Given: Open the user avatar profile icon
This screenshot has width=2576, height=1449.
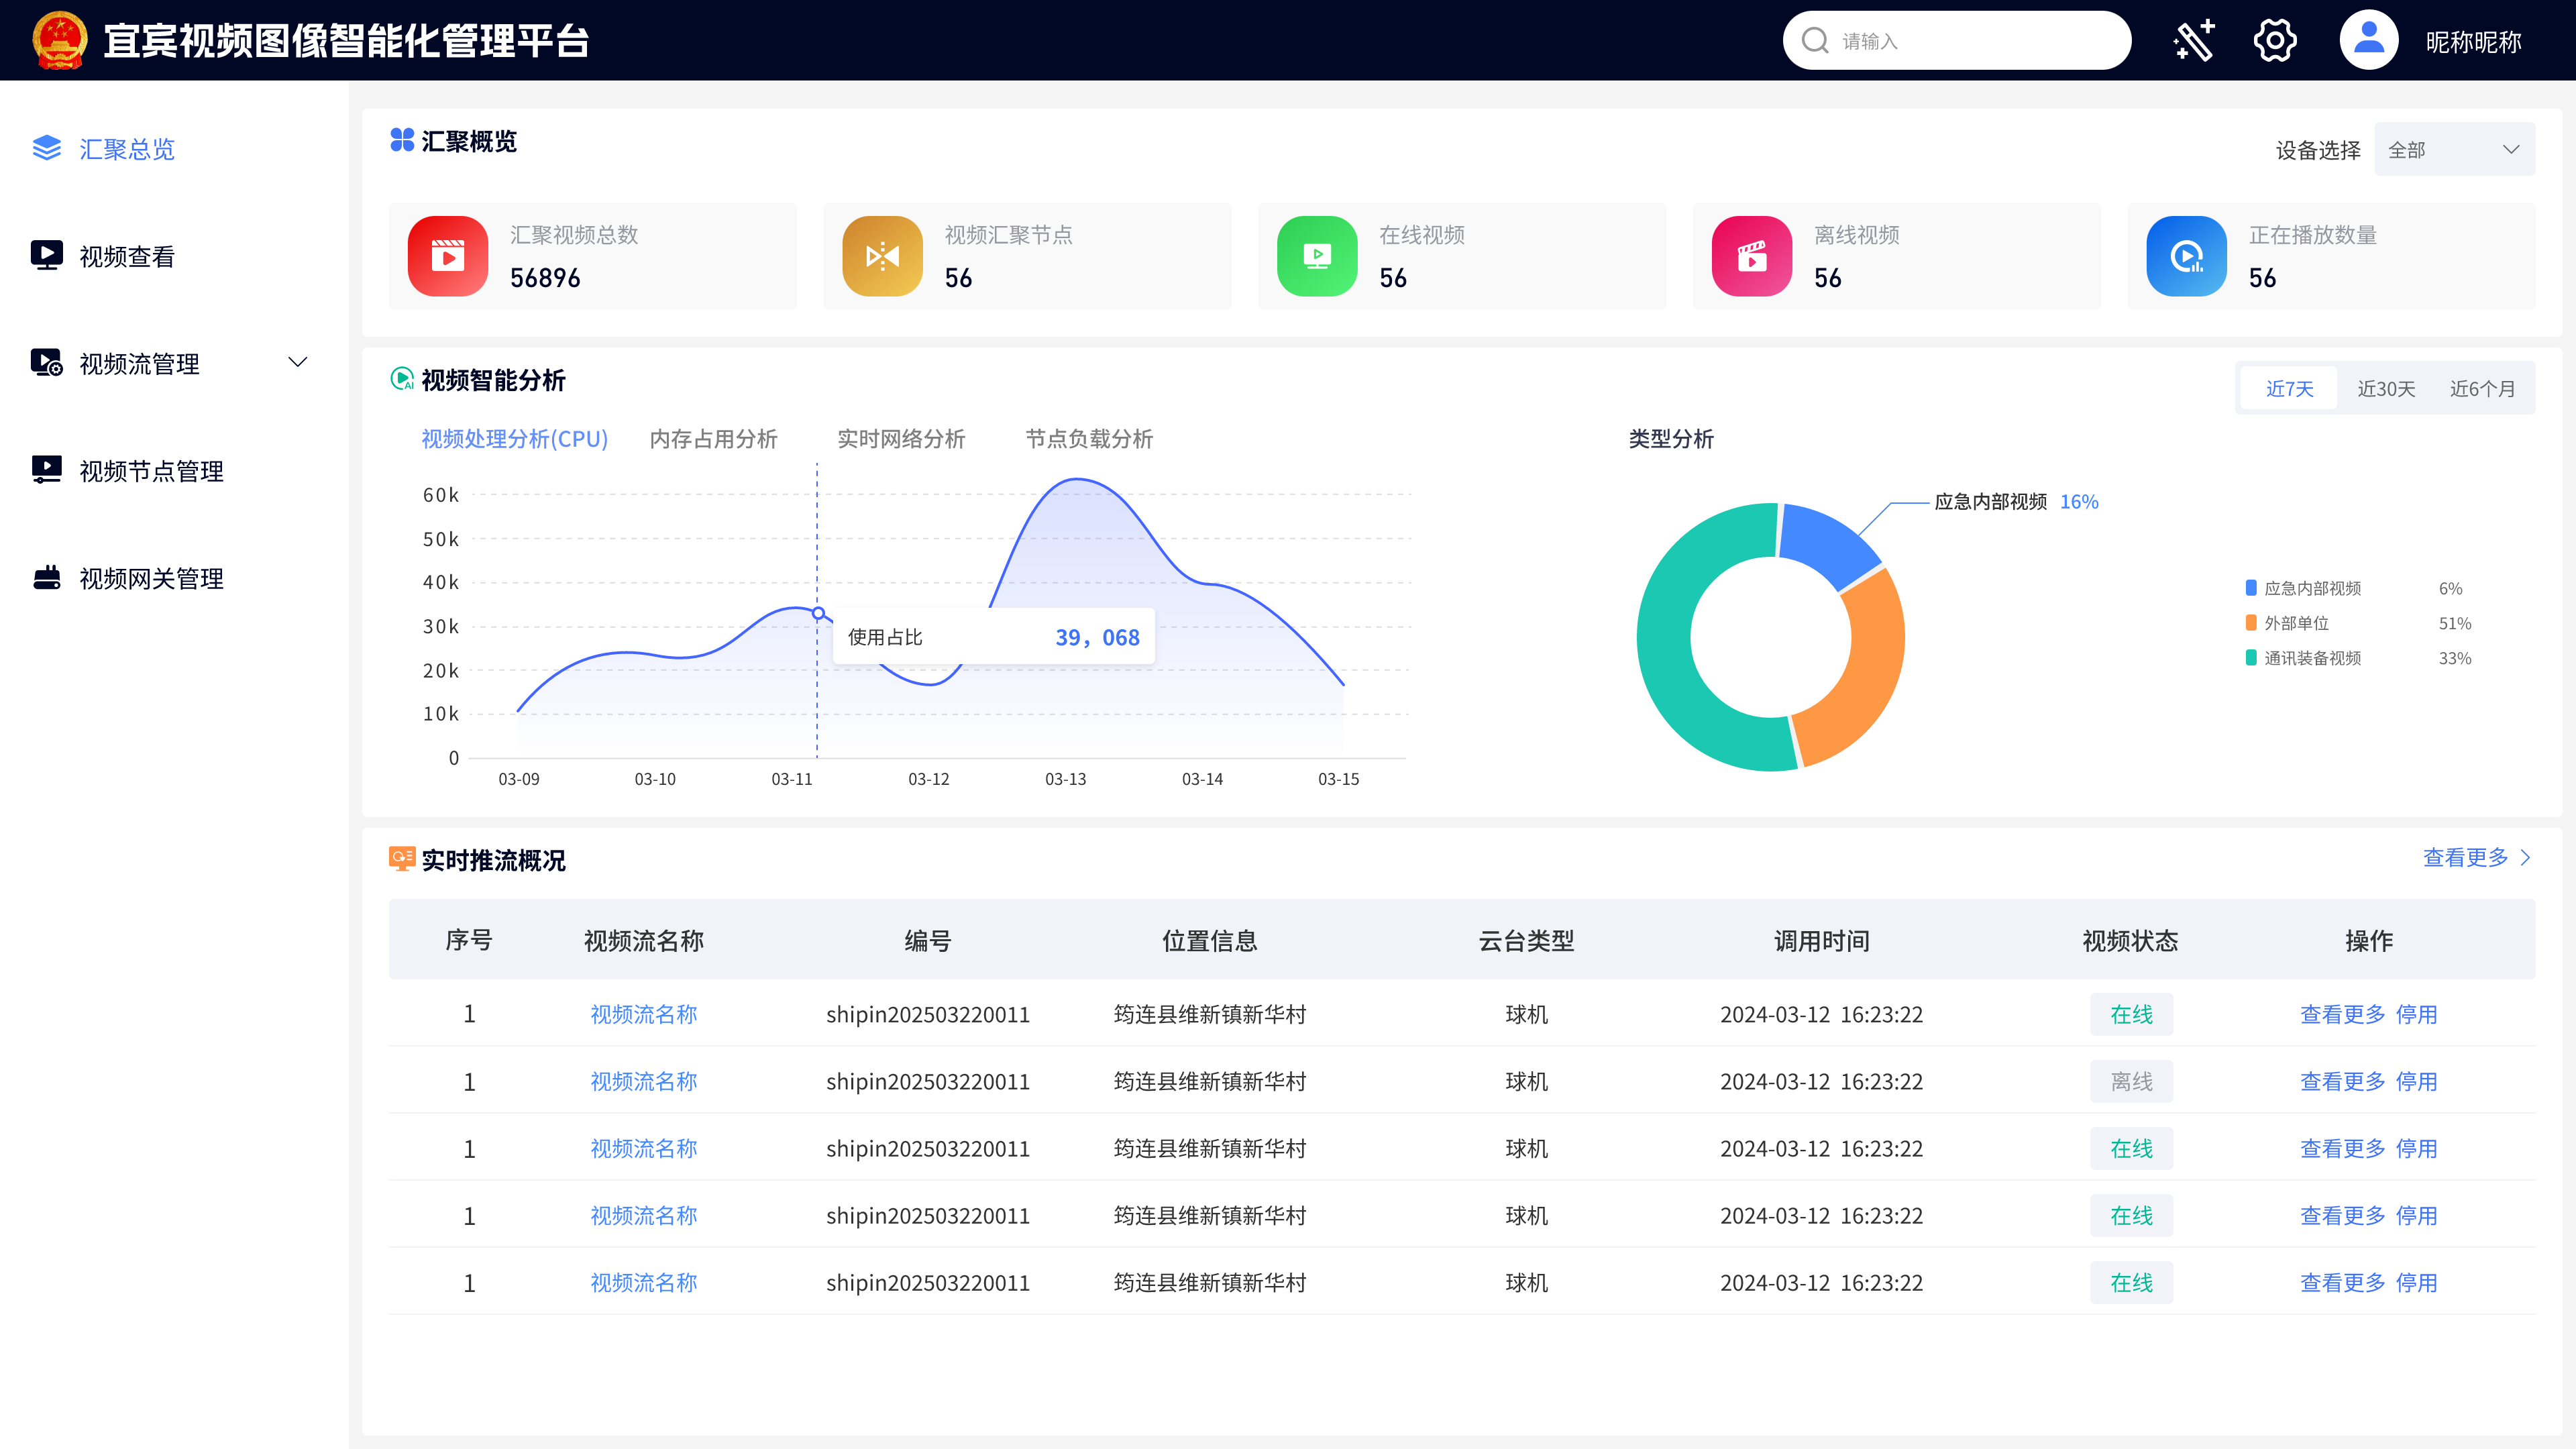Looking at the screenshot, I should (x=2367, y=40).
